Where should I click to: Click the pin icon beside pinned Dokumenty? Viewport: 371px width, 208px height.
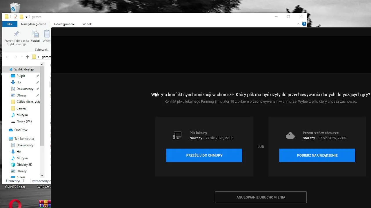pos(37,89)
